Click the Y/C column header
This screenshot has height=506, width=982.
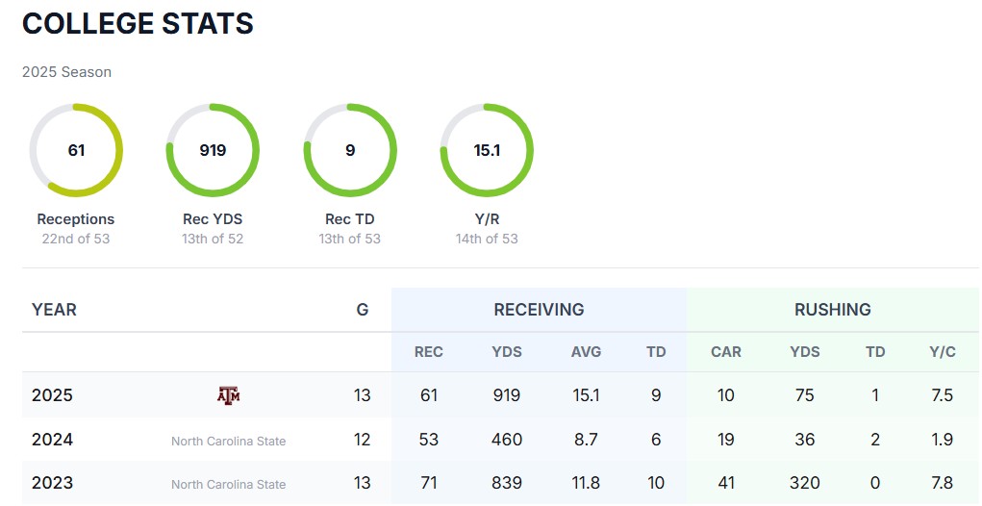(x=943, y=352)
